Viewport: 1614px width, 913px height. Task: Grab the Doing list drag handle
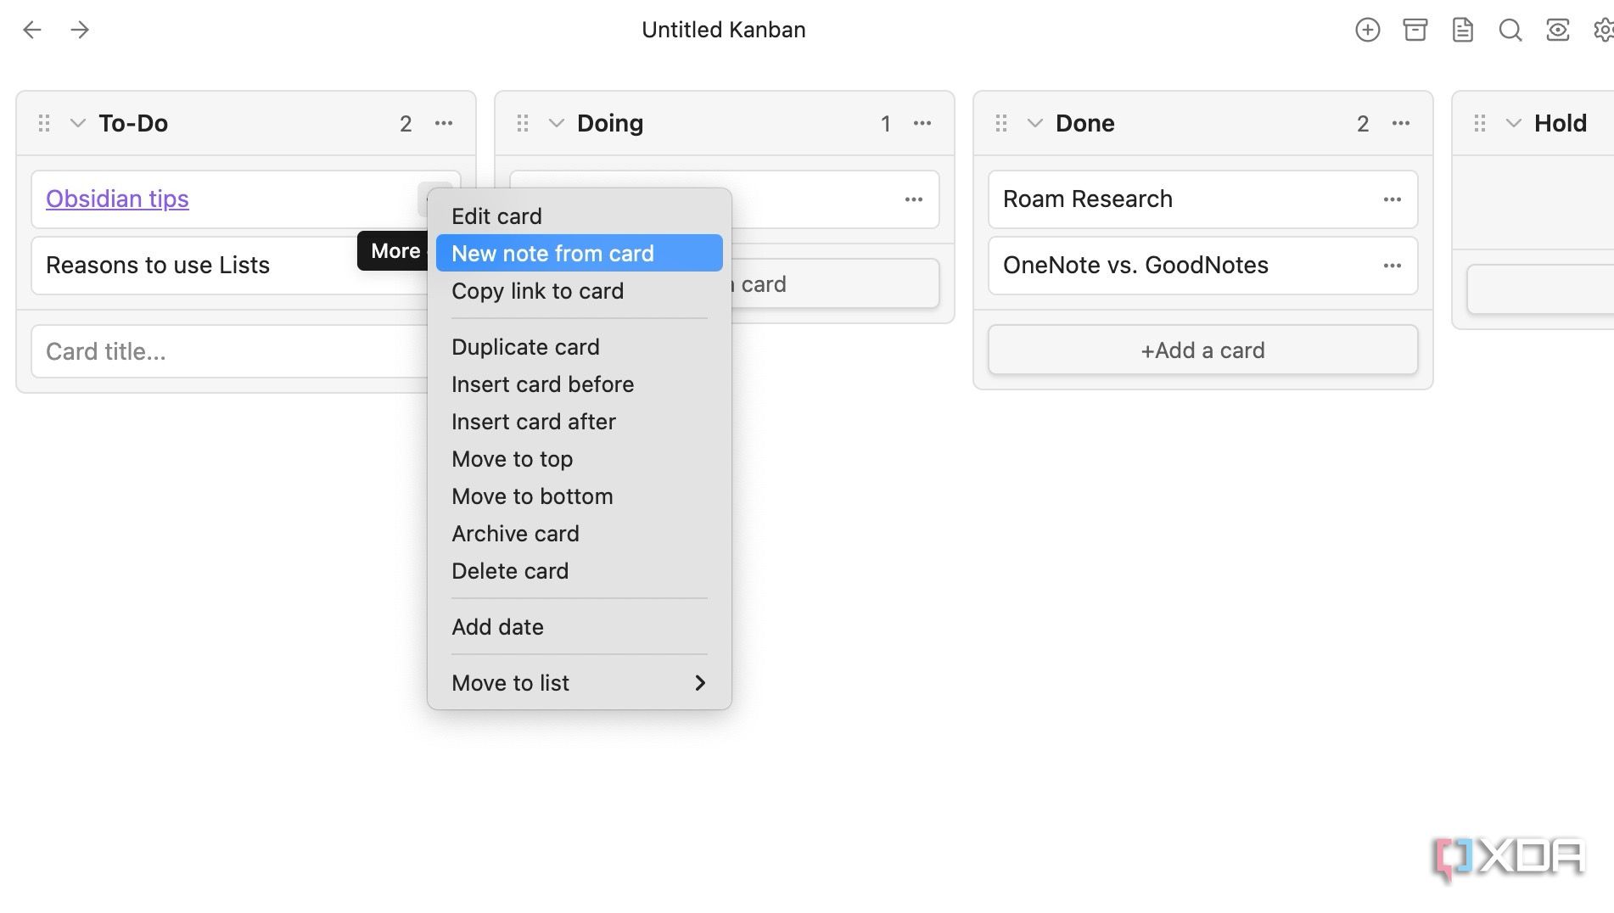pyautogui.click(x=523, y=123)
